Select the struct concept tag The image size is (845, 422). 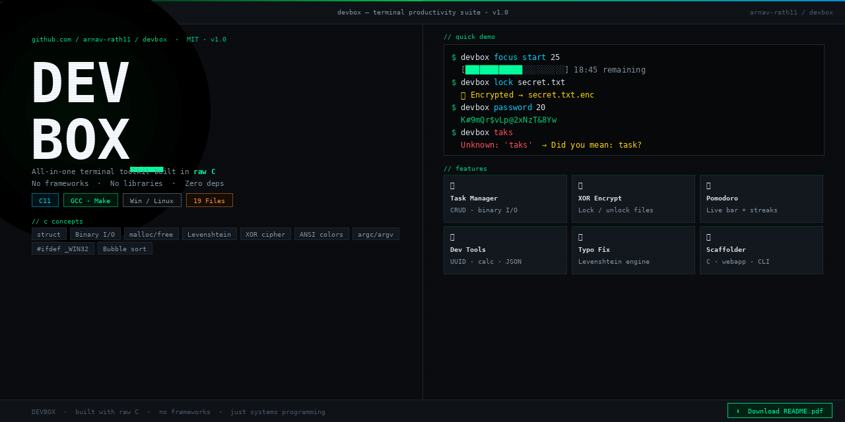click(49, 234)
